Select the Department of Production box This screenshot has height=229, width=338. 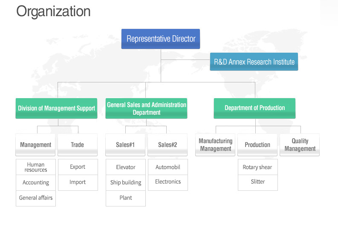click(254, 108)
